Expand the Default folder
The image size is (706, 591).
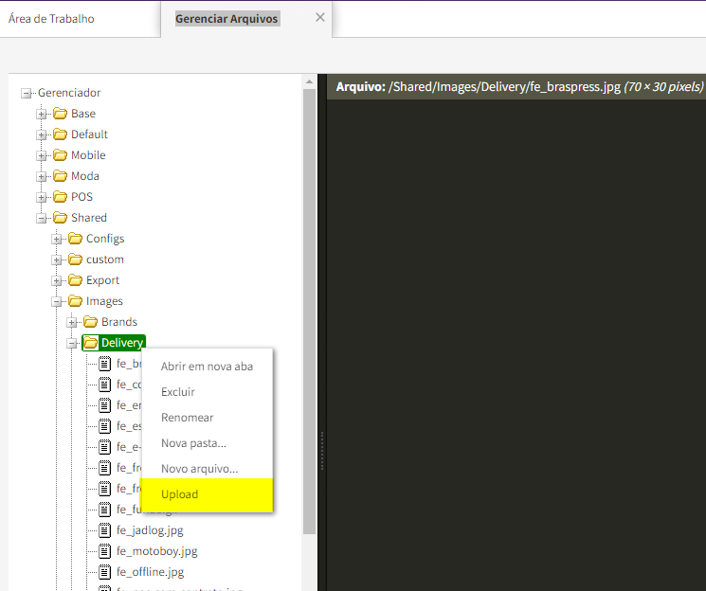42,135
